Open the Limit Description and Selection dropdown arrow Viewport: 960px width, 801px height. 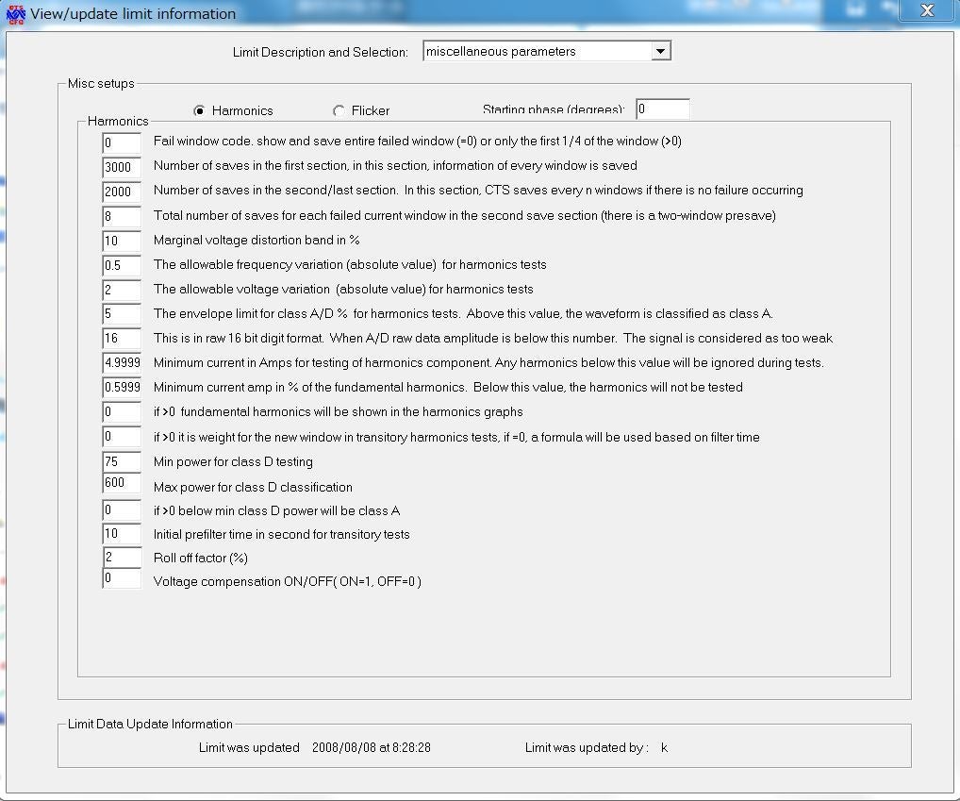pos(661,51)
